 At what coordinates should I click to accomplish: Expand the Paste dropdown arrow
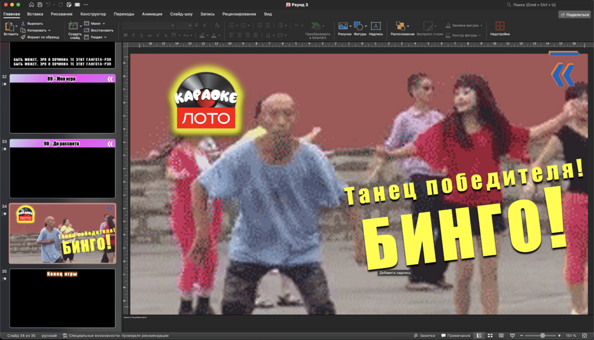[16, 27]
